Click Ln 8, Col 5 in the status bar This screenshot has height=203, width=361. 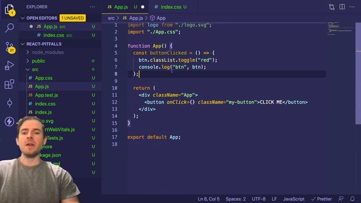[x=209, y=199]
